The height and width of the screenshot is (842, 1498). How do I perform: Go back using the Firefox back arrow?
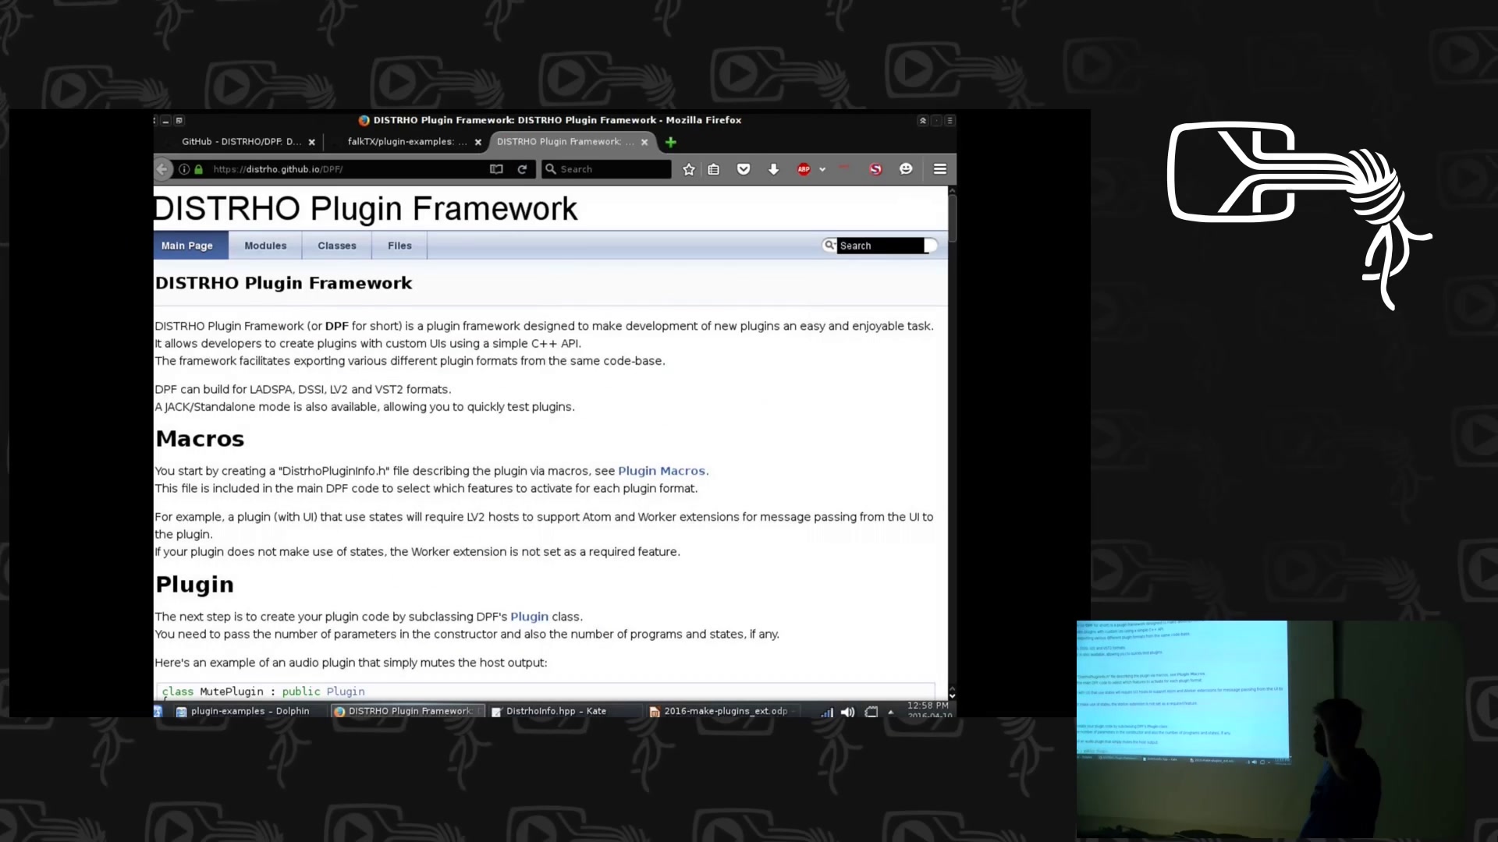(162, 169)
